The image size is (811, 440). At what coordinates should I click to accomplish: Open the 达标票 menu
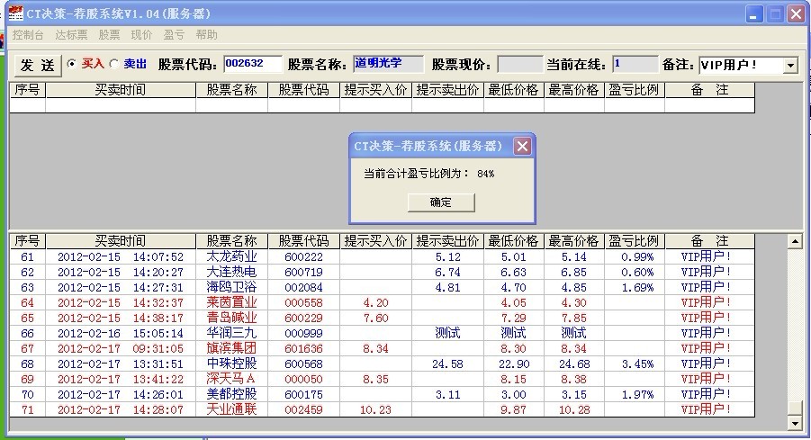click(71, 34)
